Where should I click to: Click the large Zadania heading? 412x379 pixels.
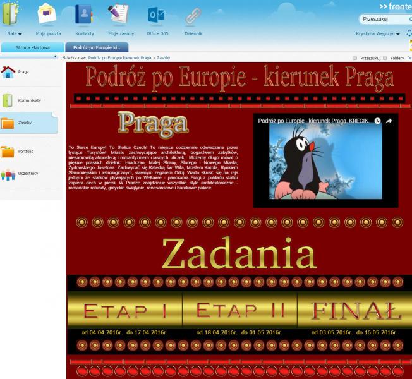pos(239,253)
